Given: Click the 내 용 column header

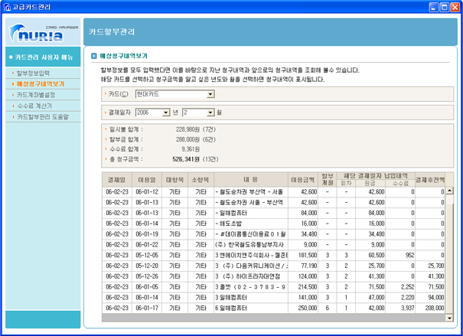Looking at the screenshot, I should 250,178.
